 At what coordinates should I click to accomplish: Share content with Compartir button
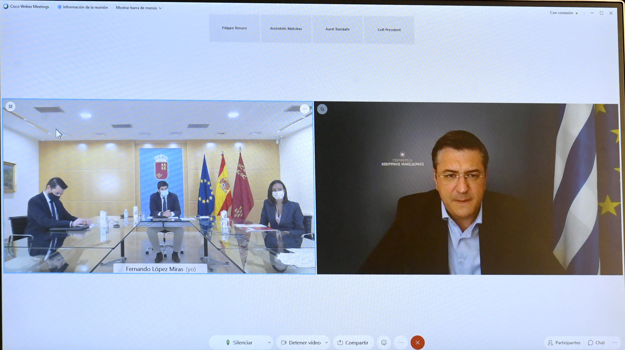pyautogui.click(x=353, y=342)
